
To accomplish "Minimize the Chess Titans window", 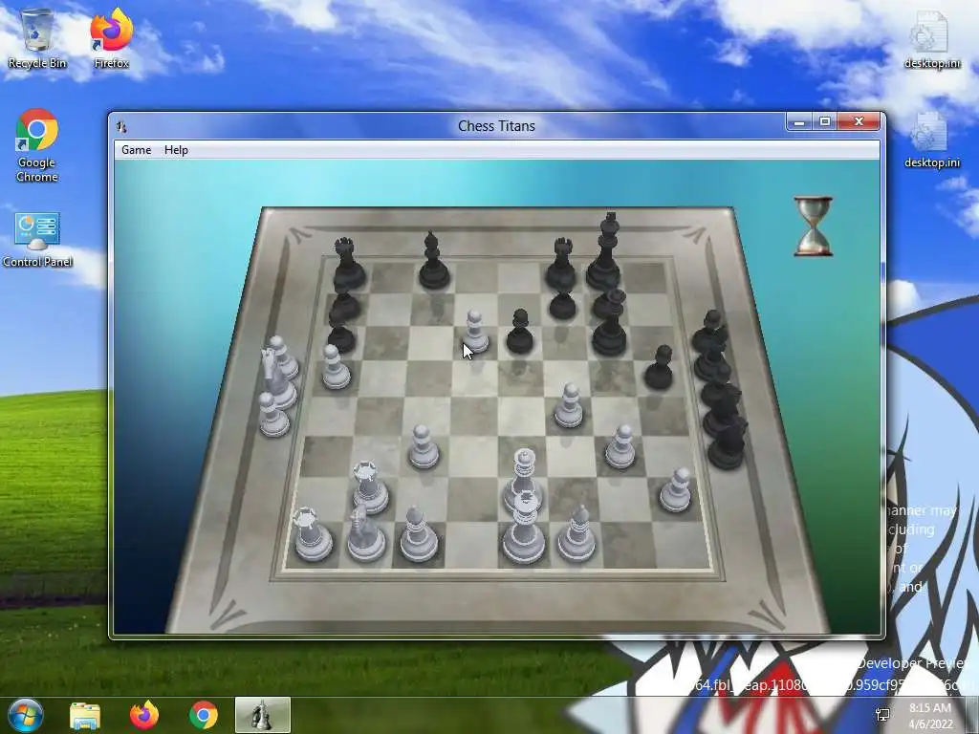I will click(798, 121).
